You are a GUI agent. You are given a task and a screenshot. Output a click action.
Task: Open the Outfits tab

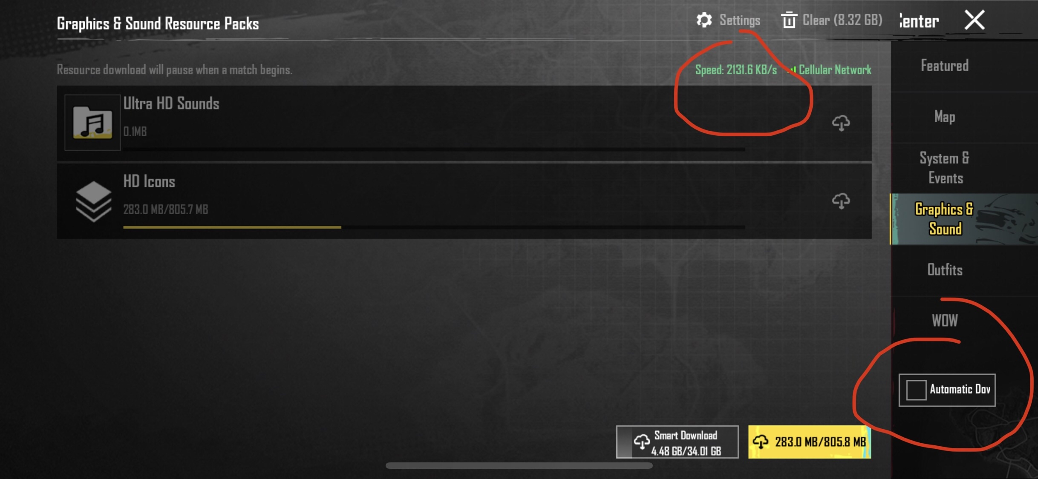point(945,270)
